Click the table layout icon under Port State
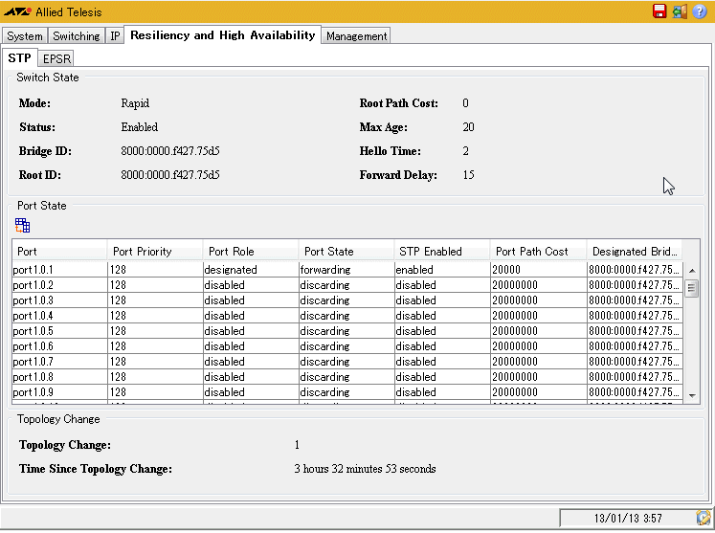Screen dimensions: 715x533 (x=23, y=226)
